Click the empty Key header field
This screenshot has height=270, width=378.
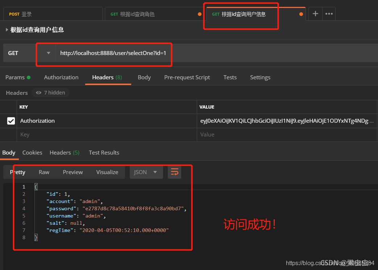coord(107,135)
